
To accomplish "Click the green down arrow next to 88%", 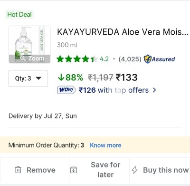I will coord(61,78).
